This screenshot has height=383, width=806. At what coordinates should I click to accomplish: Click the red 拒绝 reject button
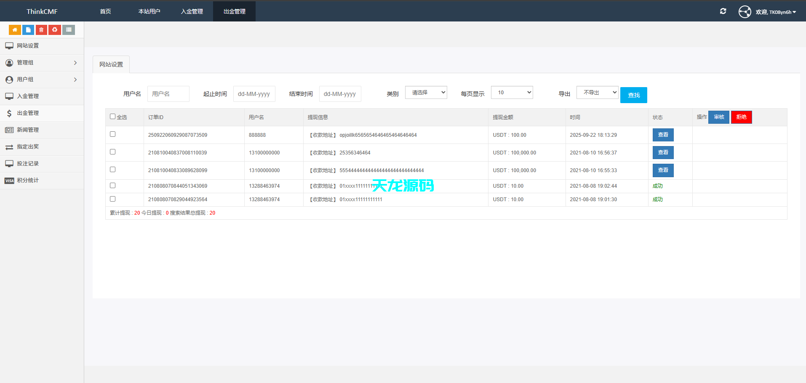[x=741, y=117]
